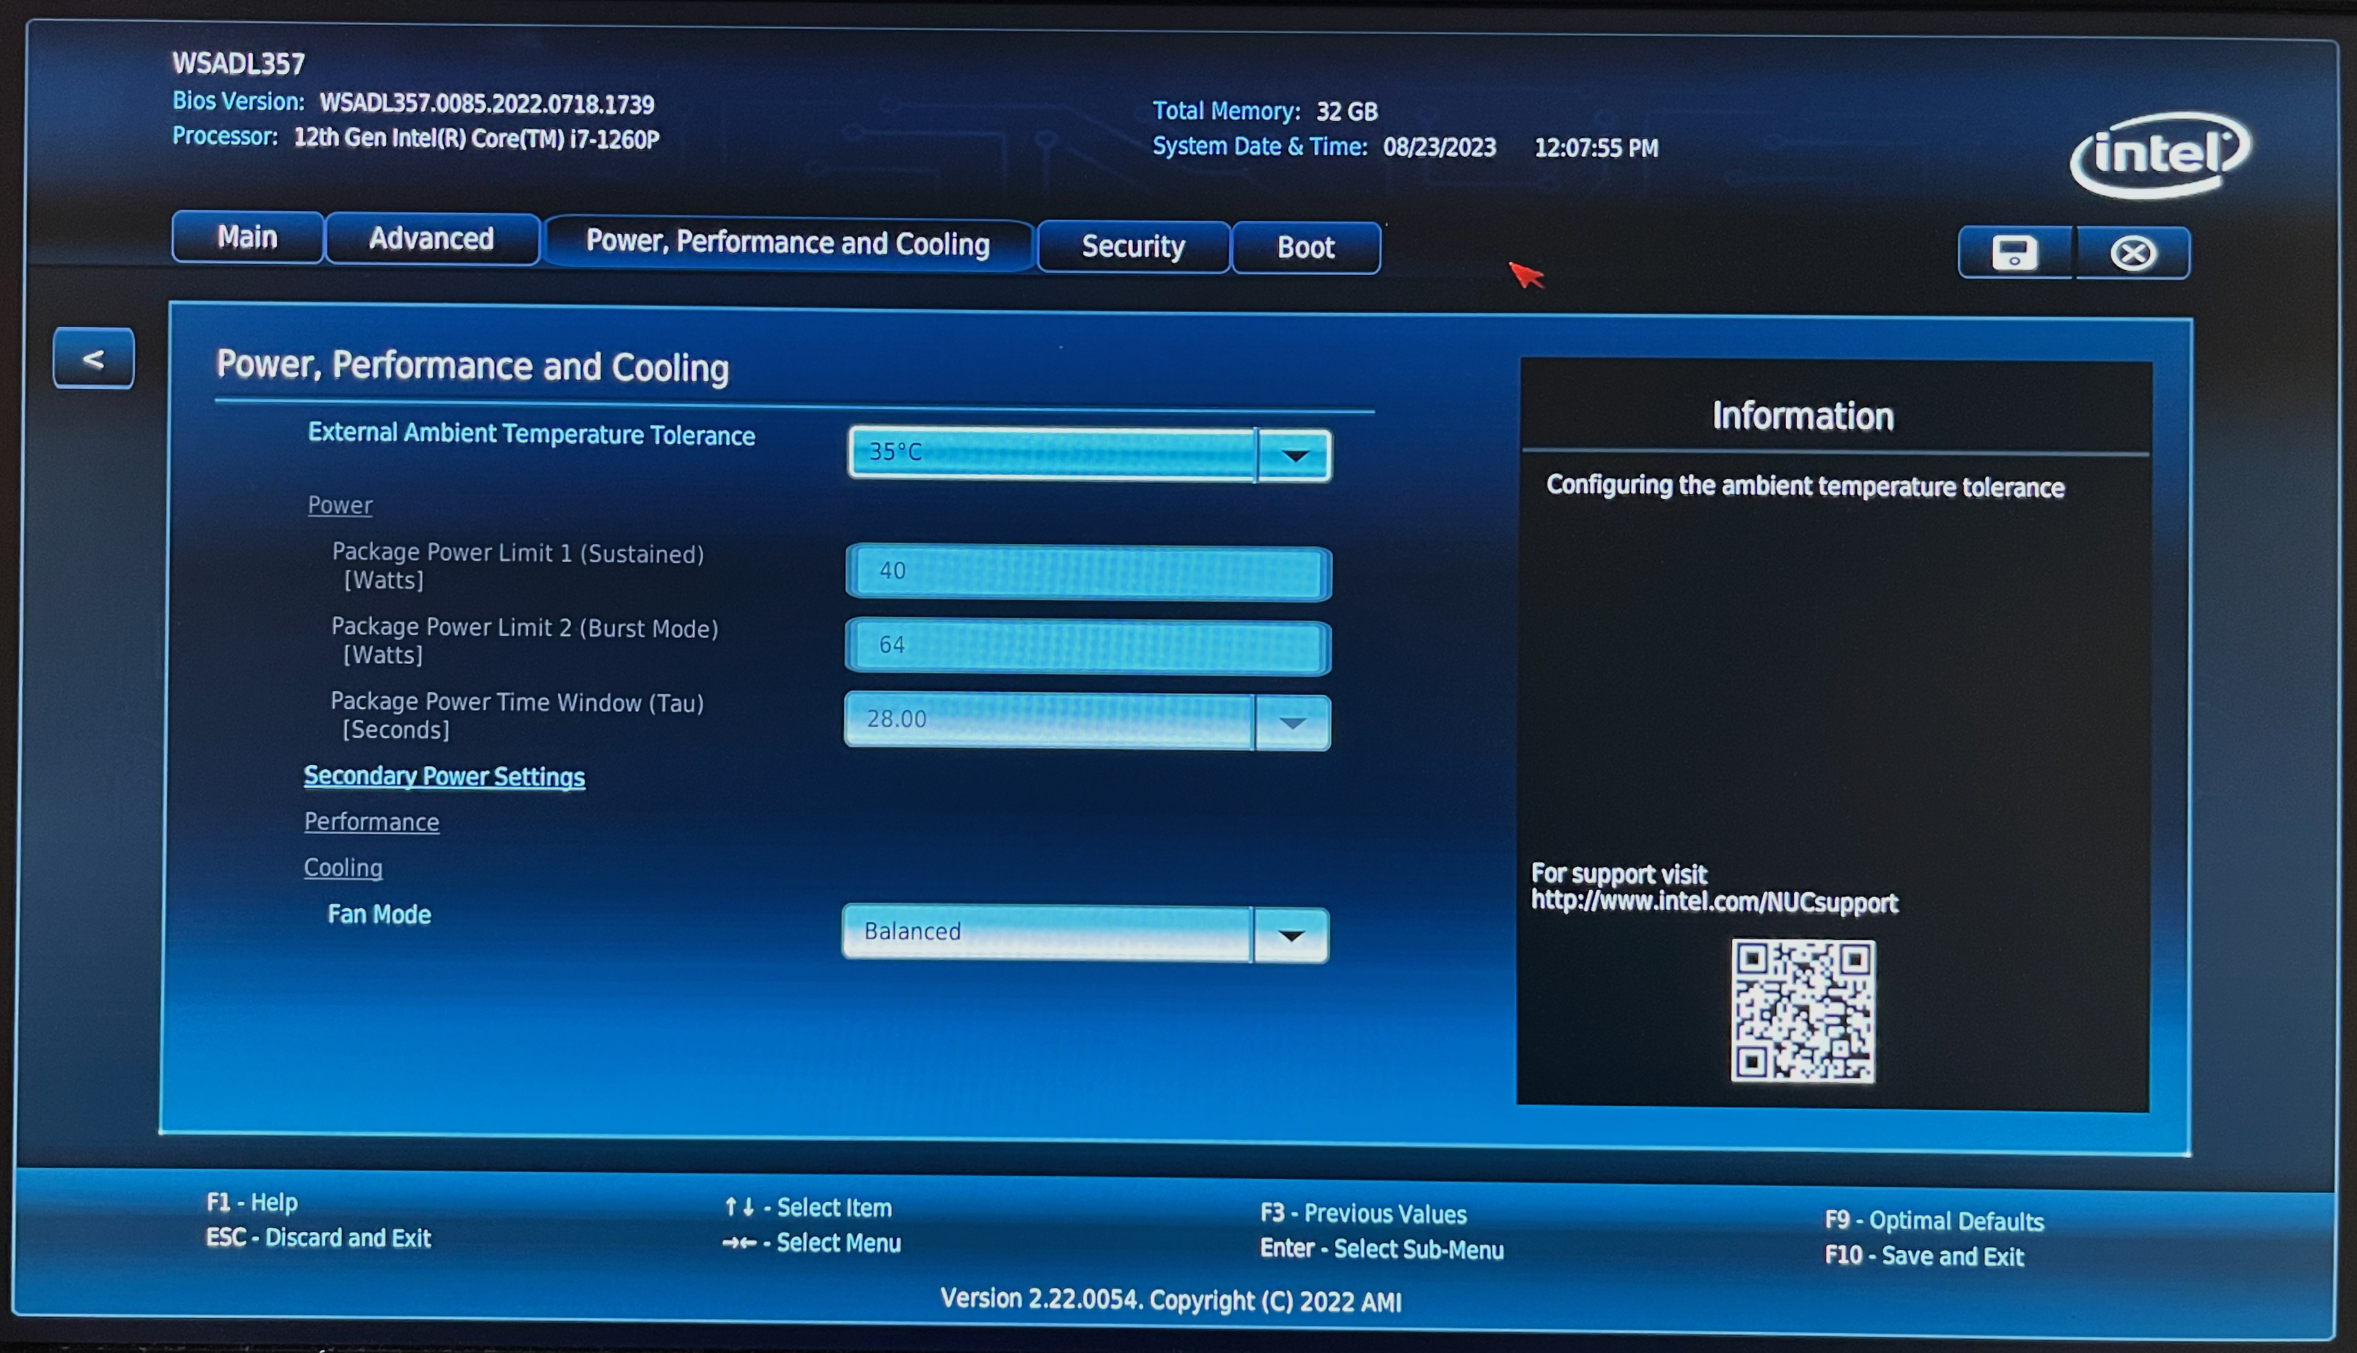Click the Information panel heading

click(1802, 416)
